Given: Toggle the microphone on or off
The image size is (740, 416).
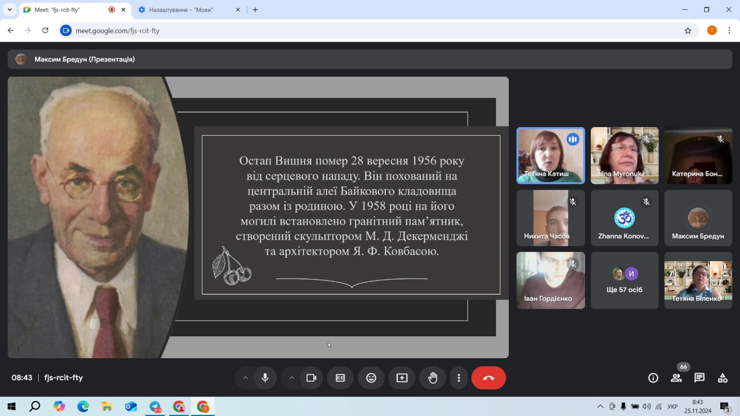Looking at the screenshot, I should [265, 378].
